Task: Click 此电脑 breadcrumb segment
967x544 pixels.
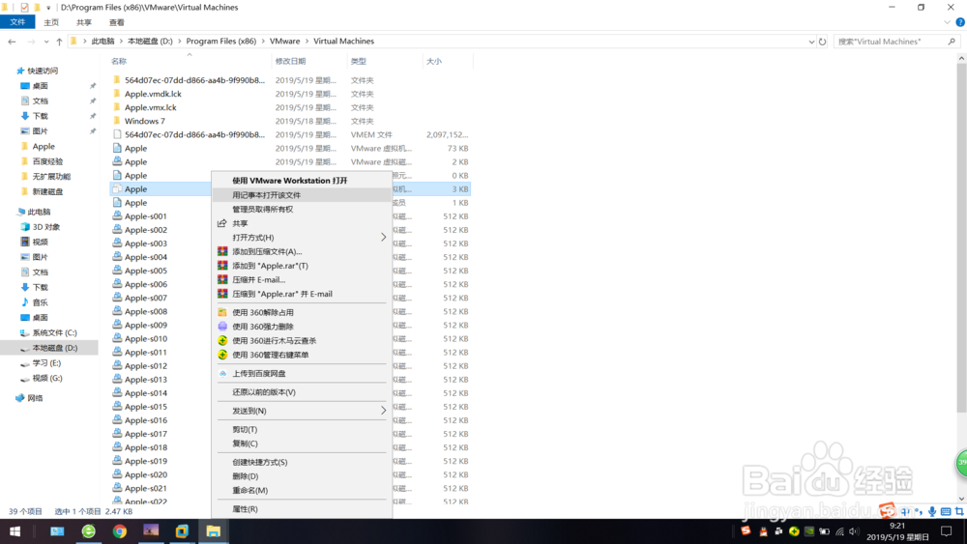Action: tap(103, 42)
